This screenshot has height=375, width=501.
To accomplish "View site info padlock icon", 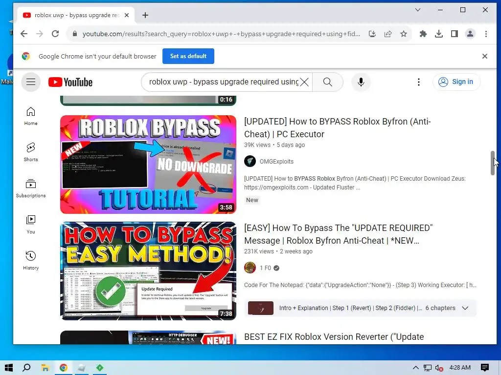I will [x=75, y=34].
